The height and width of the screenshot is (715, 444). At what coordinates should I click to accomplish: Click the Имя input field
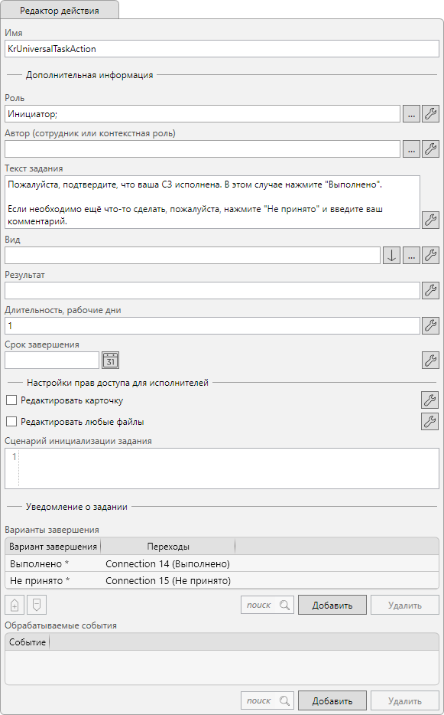222,49
